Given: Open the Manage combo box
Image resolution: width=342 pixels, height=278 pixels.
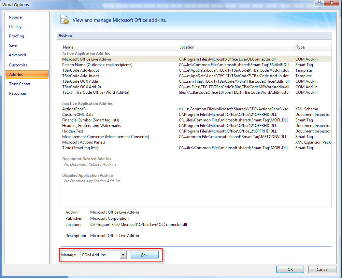Looking at the screenshot, I should 101,255.
